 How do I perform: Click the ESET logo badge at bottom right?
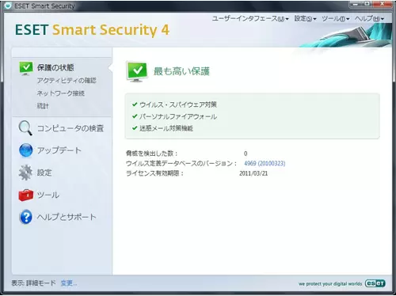(375, 283)
